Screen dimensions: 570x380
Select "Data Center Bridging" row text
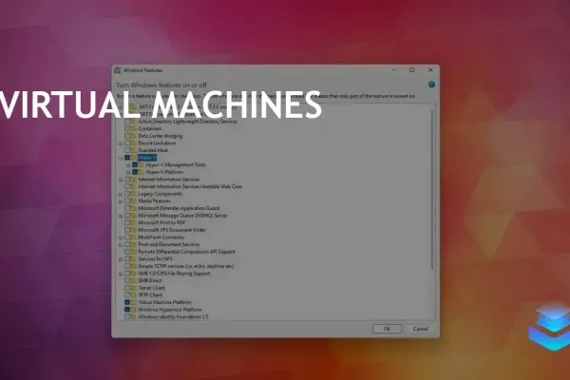point(161,136)
